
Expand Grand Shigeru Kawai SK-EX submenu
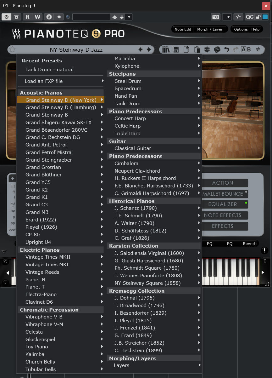(60, 122)
